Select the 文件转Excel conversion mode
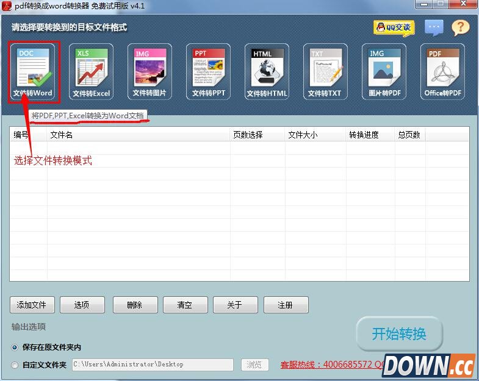This screenshot has height=381, width=479. 91,72
